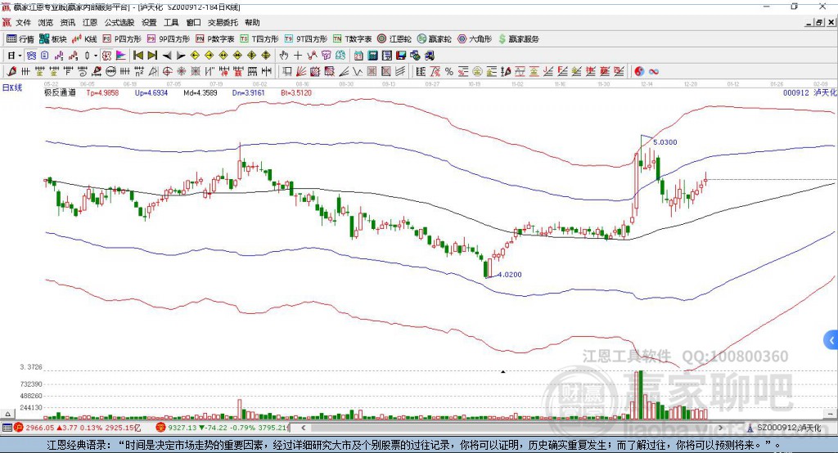This screenshot has width=838, height=453.
Task: Open the 六角形 hexagon tool
Action: point(475,39)
